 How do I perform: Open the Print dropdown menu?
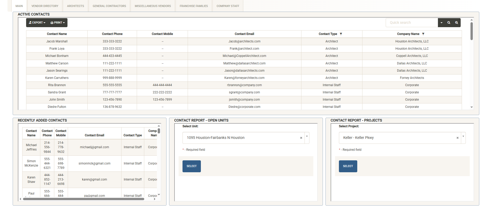[x=58, y=23]
